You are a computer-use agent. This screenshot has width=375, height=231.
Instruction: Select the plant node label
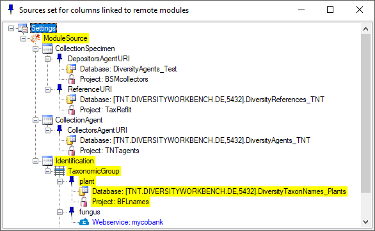[87, 181]
